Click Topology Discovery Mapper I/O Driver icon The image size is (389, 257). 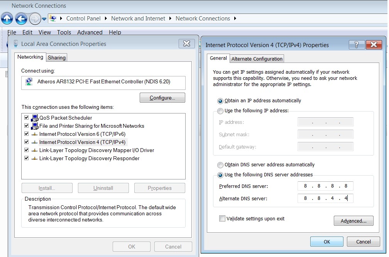34,150
